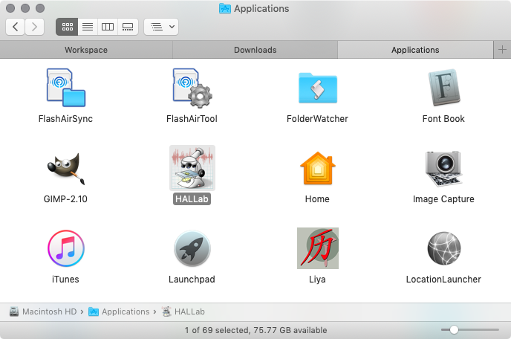The width and height of the screenshot is (511, 339).
Task: Click the Launchpad rocket icon
Action: pos(192,248)
